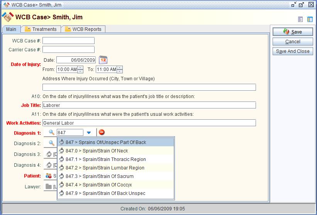The image size is (317, 215).
Task: Expand the Diagnosis 1 dropdown arrow
Action: [89, 133]
